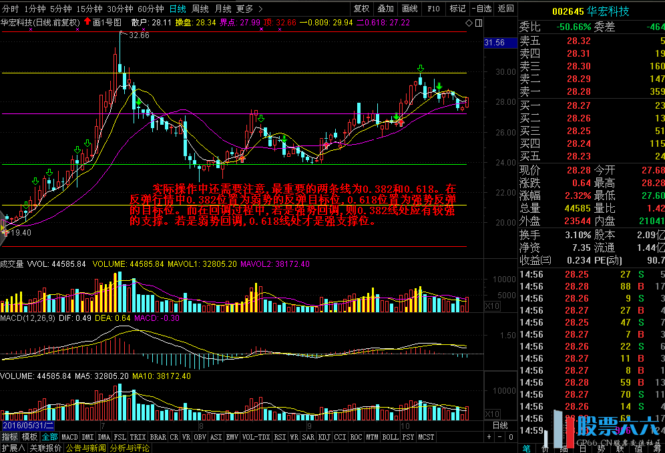Click the red up arrow beside 画1号图
Image resolution: width=665 pixels, height=453 pixels.
(87, 22)
